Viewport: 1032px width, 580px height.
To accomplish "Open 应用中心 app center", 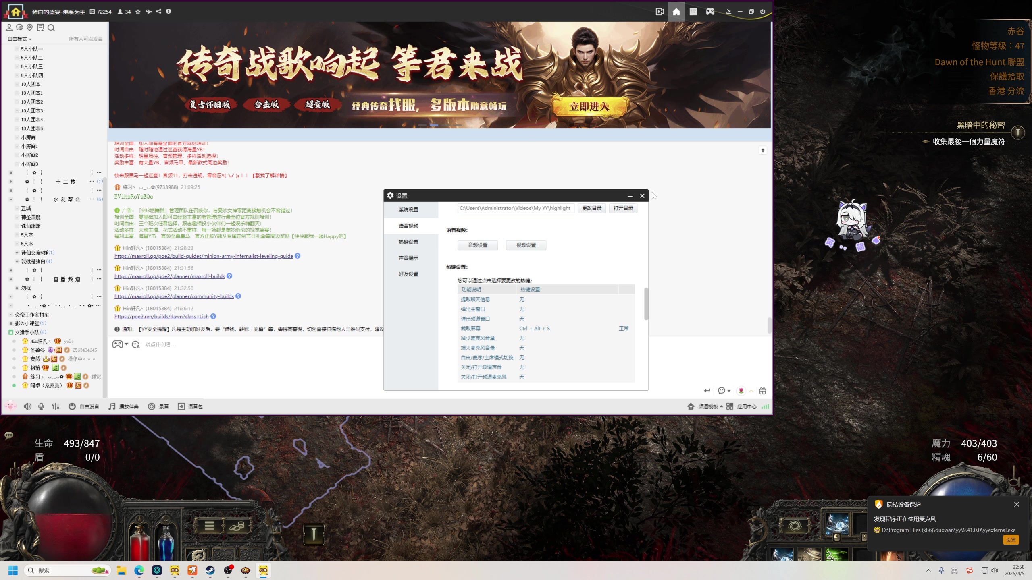I will tap(742, 406).
